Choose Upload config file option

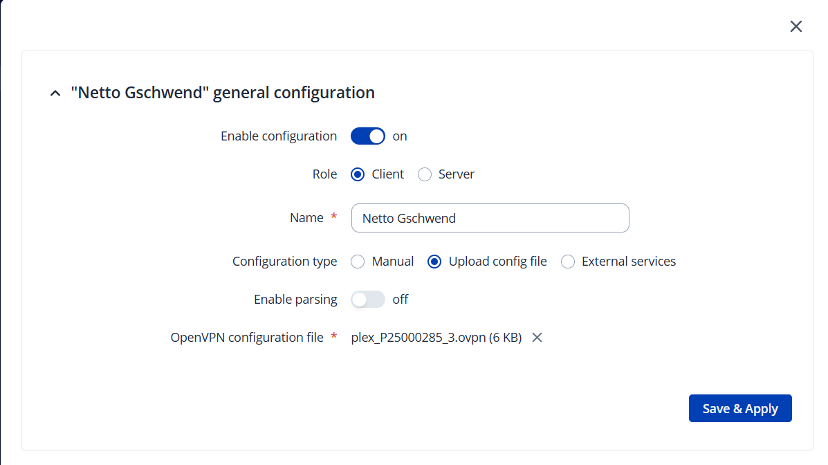tap(434, 262)
